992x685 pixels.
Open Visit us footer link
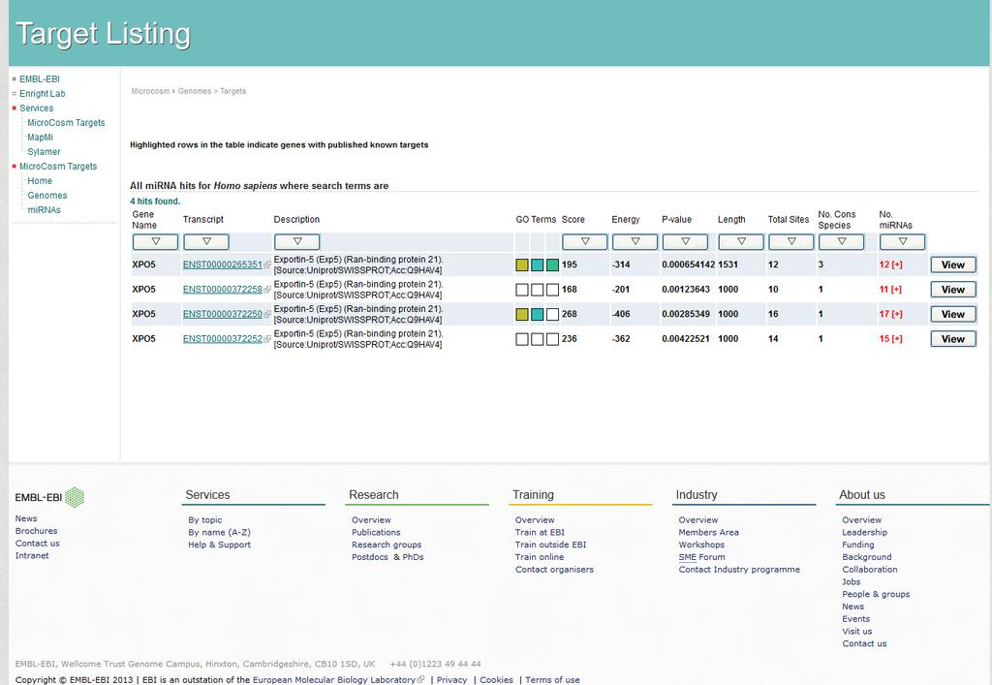pyautogui.click(x=856, y=632)
